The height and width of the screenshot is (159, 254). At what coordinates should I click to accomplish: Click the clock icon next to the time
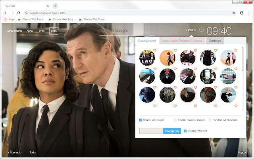pos(201,30)
